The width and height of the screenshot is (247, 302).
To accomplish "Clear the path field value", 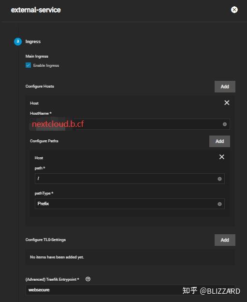I will pyautogui.click(x=219, y=179).
